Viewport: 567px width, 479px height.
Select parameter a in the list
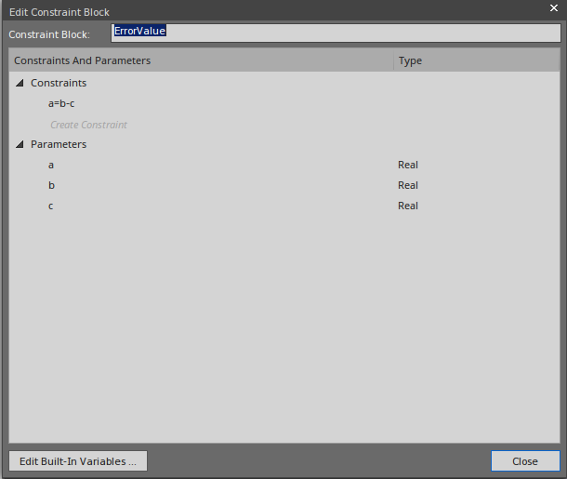(x=51, y=165)
